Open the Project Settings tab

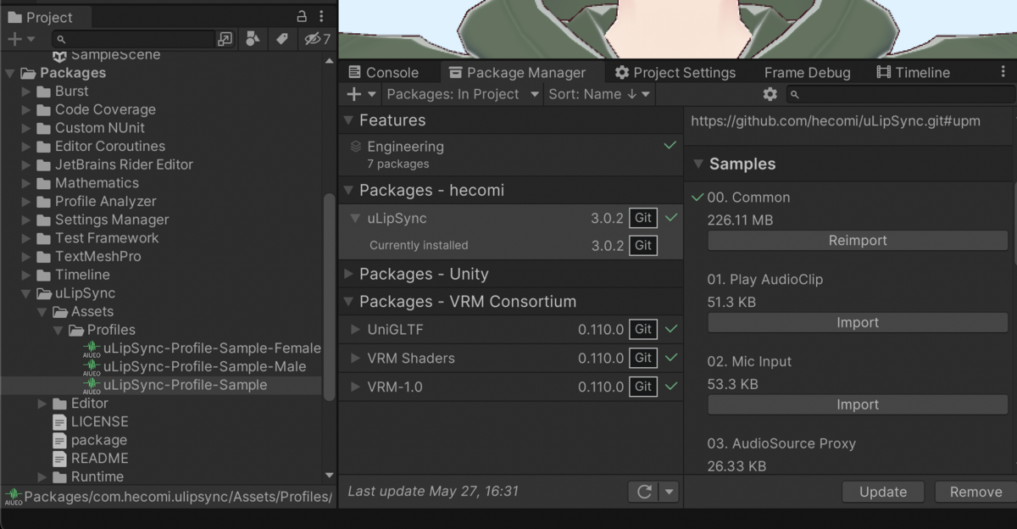(675, 73)
